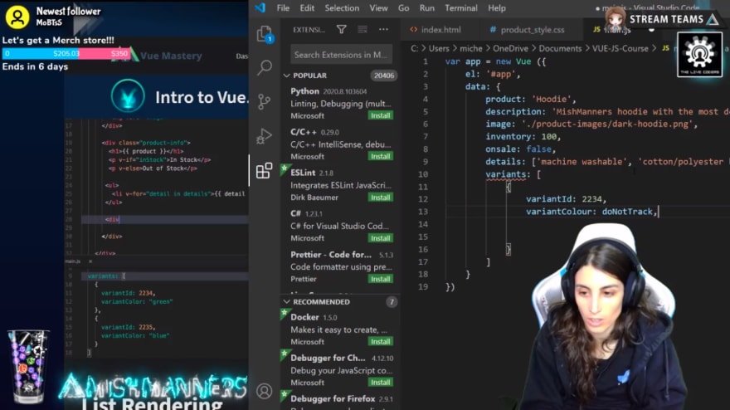Click the clear extensions search results icon
This screenshot has height=410, width=730.
tap(363, 29)
